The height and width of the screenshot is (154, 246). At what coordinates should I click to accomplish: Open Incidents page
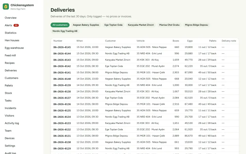click(10, 108)
